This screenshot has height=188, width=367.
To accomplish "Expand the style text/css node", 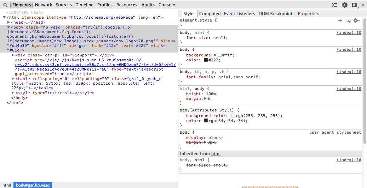I will click(x=13, y=93).
